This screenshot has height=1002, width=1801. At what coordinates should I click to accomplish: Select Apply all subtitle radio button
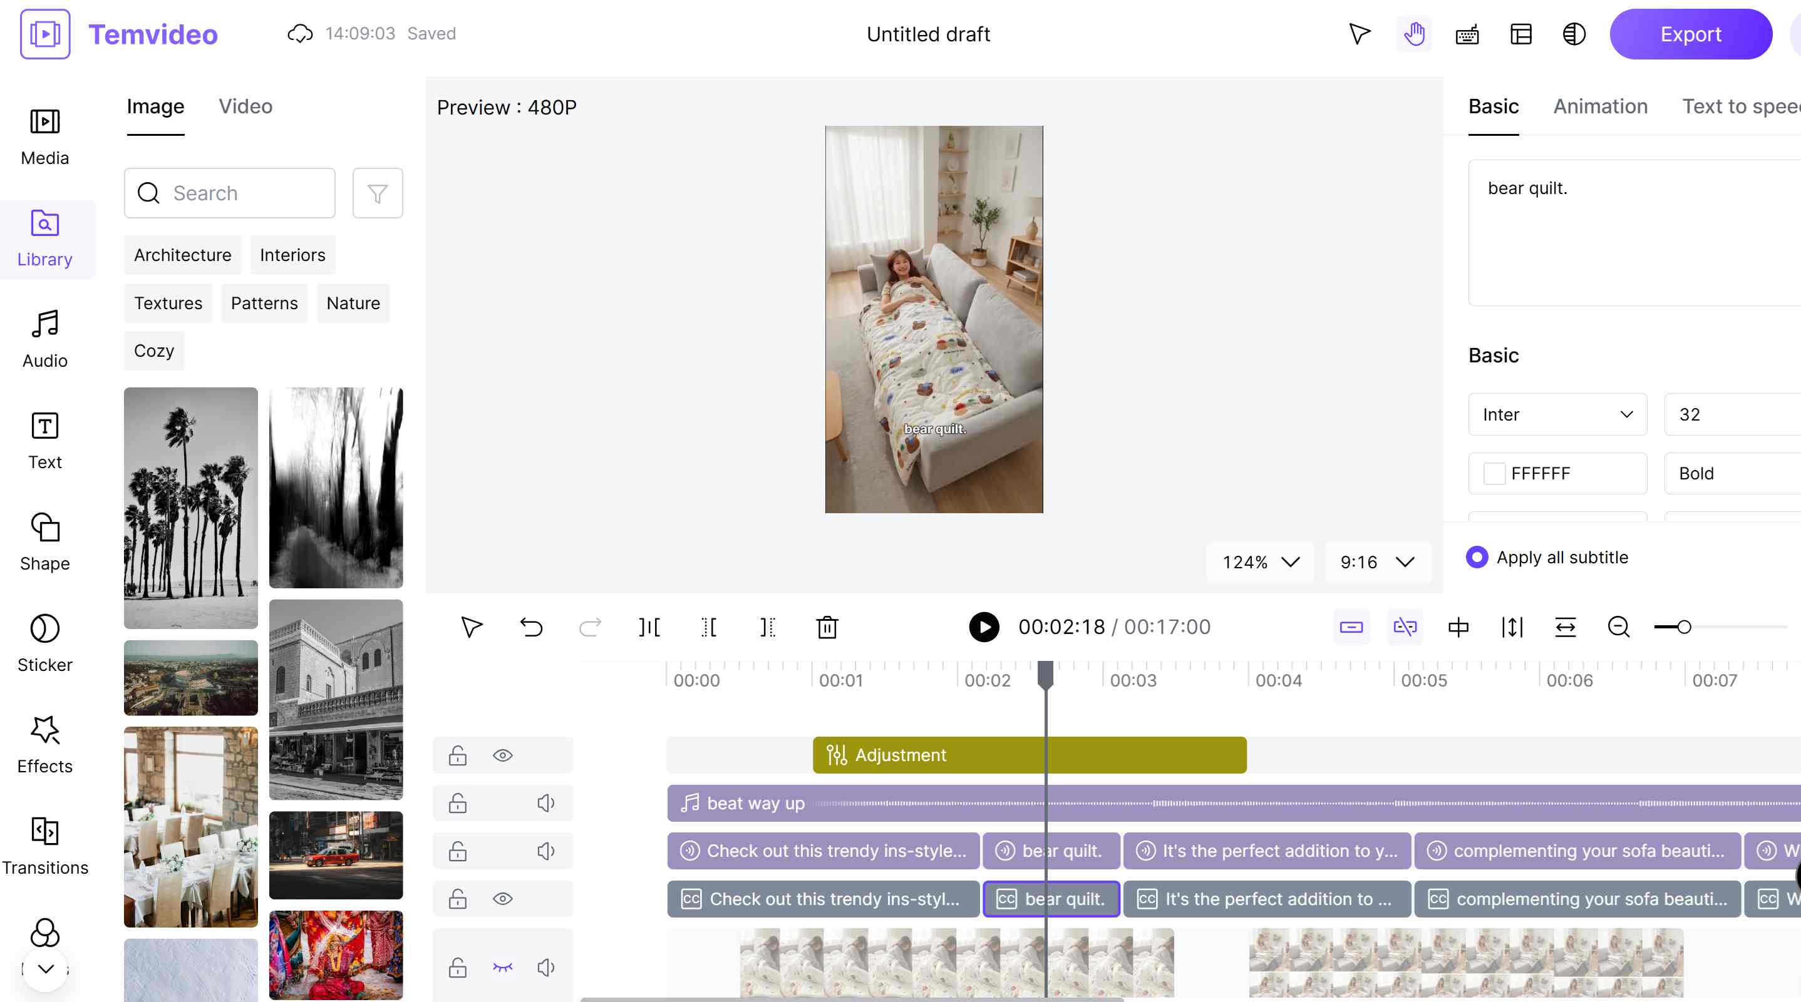tap(1477, 557)
